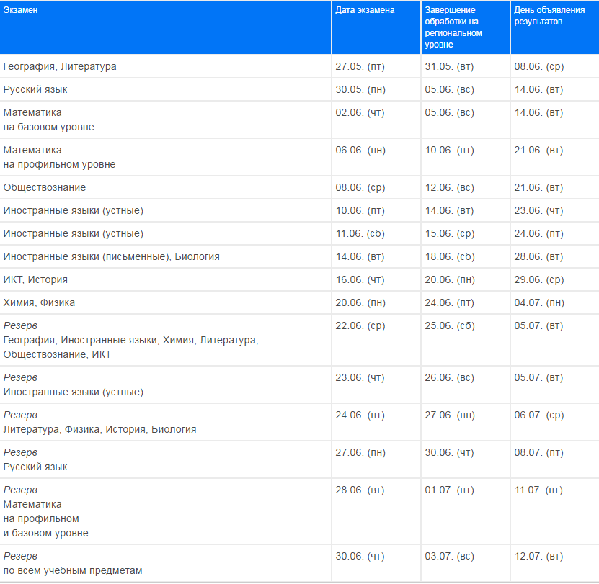599x584 pixels.
Task: Select exam date '16.06. (чт)'
Action: tap(376, 279)
